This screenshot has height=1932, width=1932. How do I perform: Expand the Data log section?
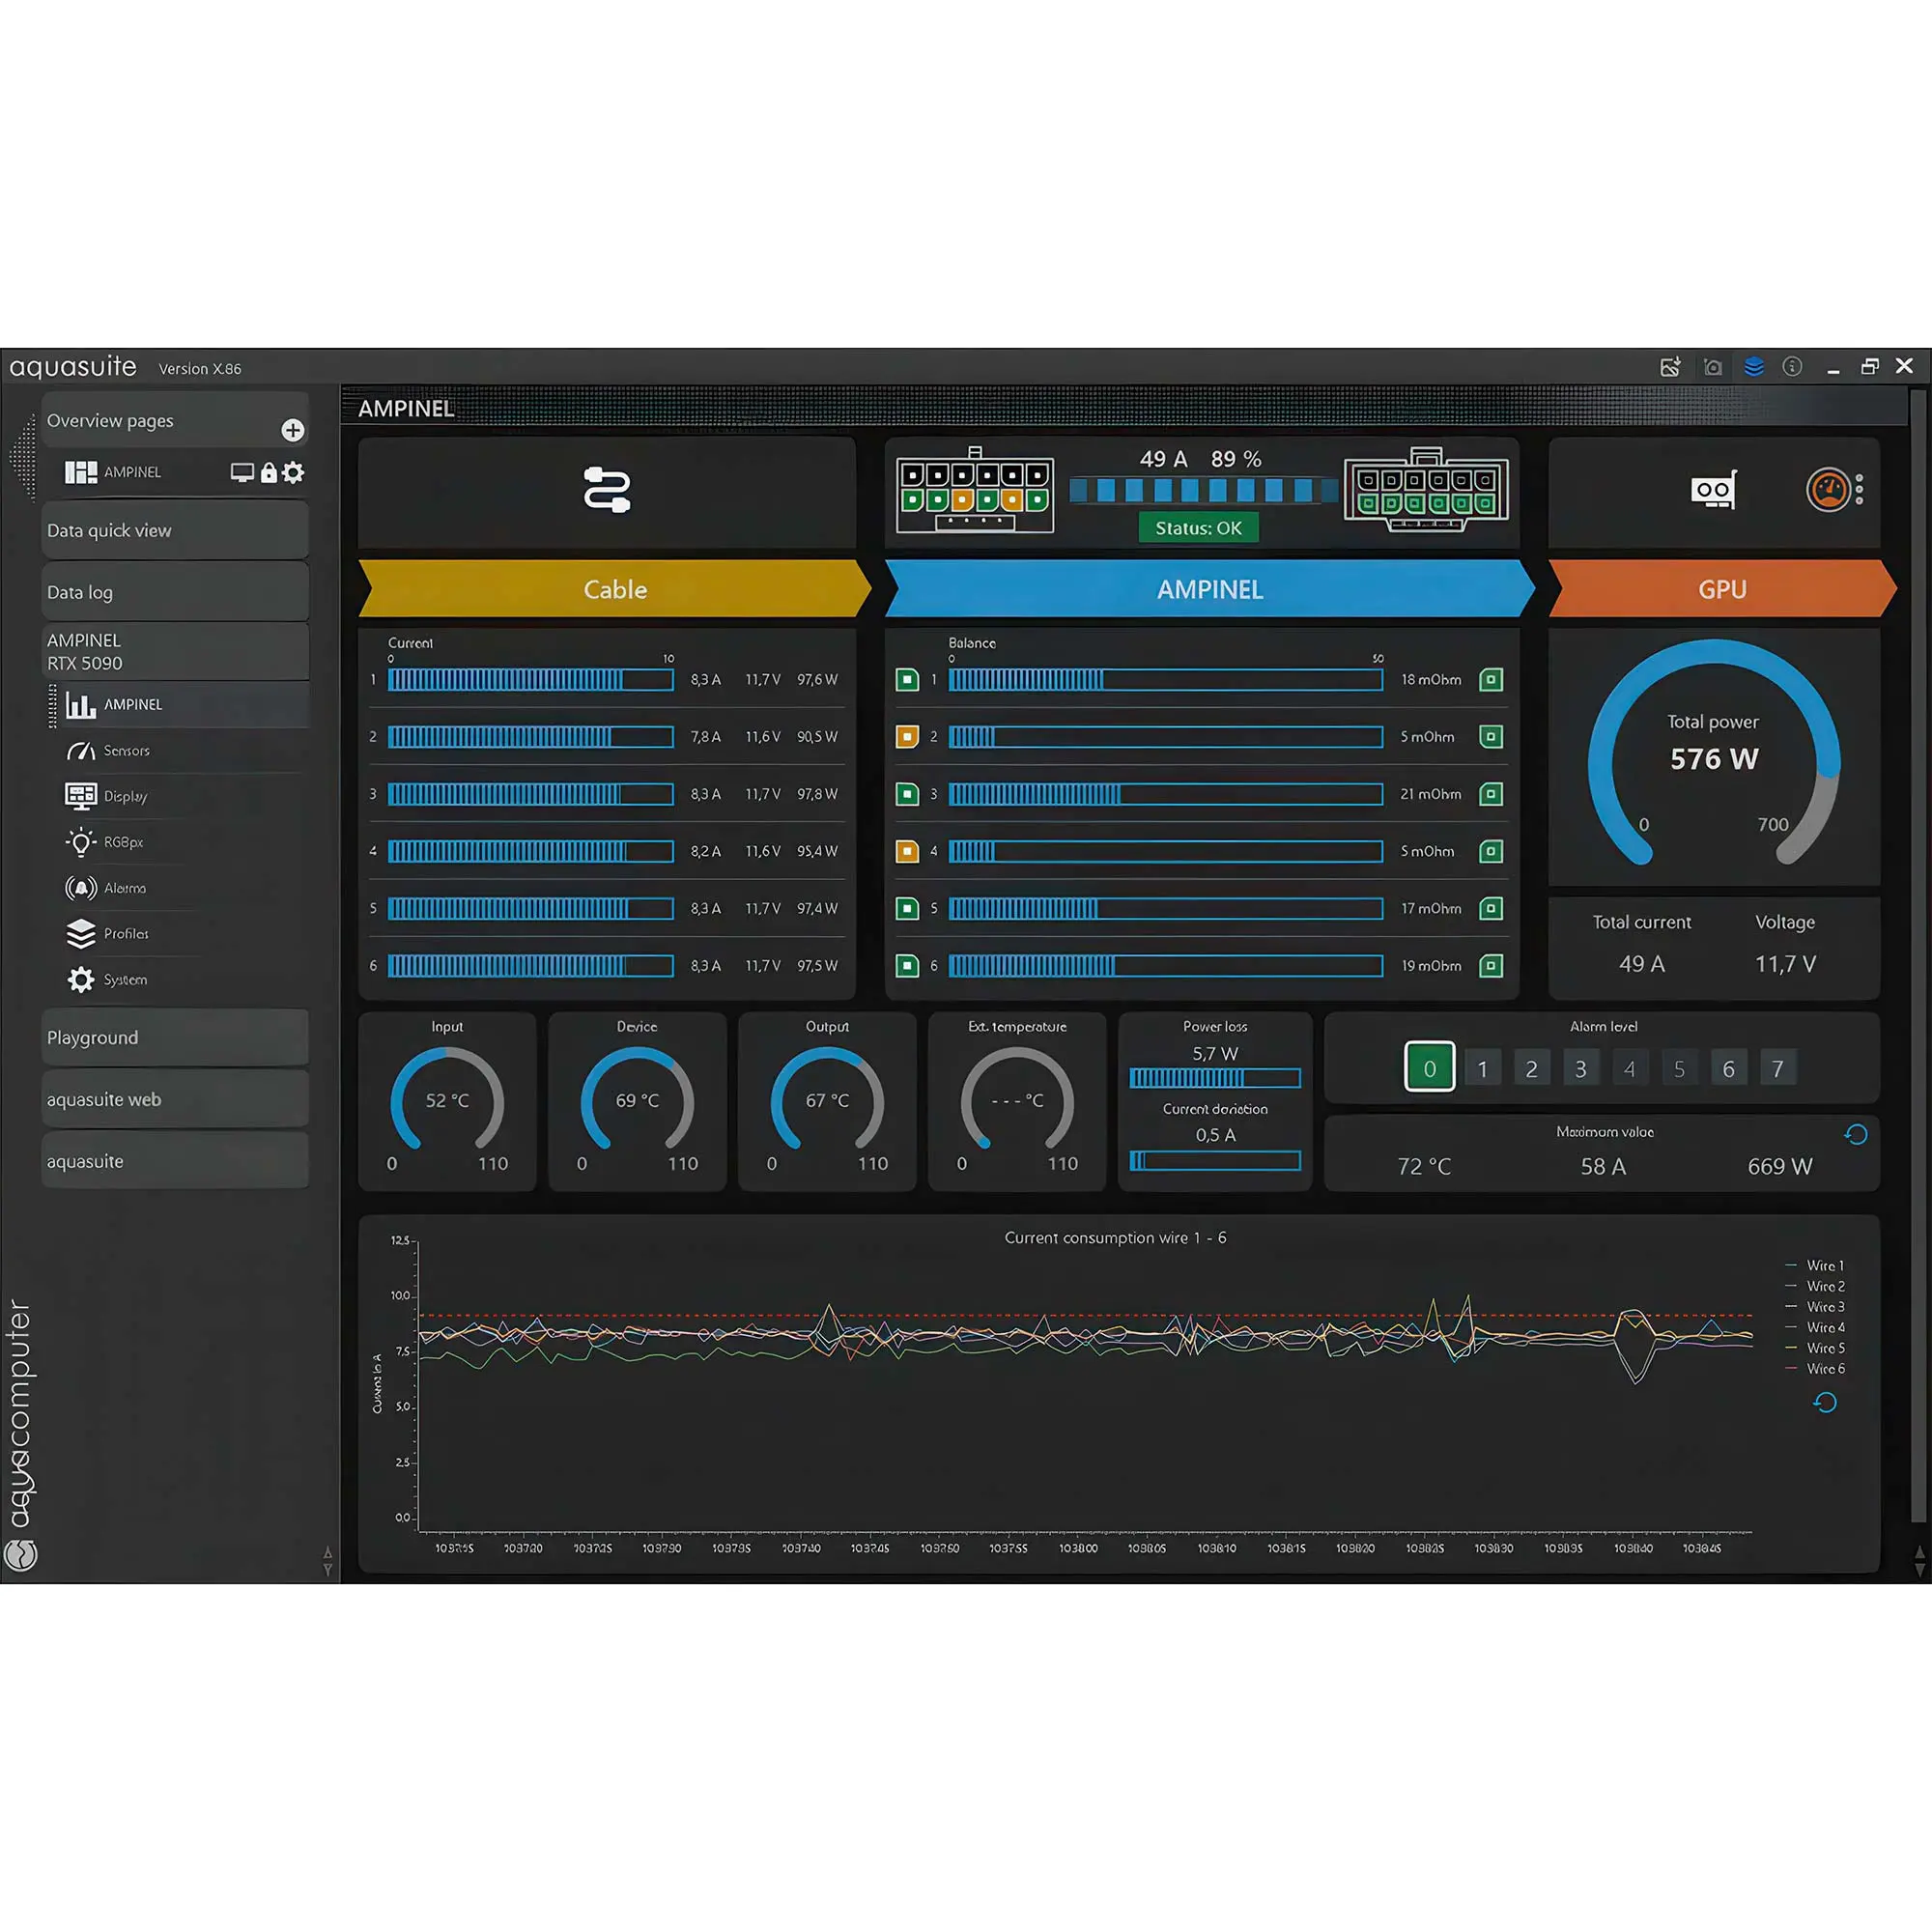pos(175,592)
